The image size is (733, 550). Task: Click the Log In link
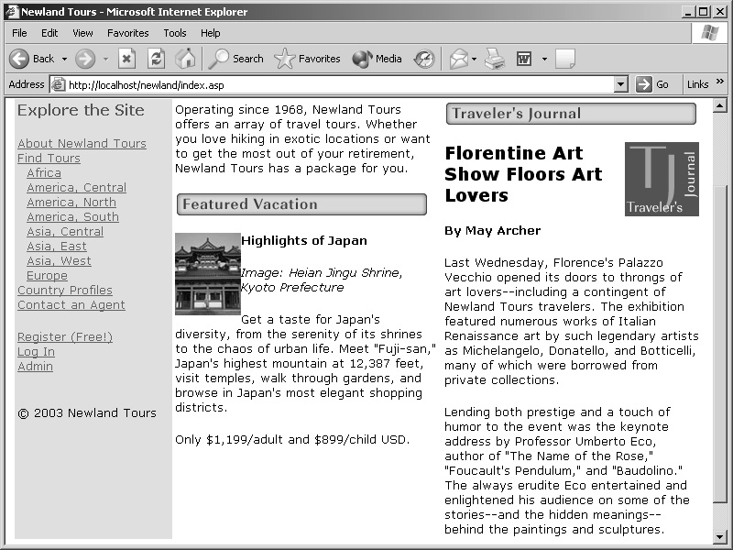[36, 352]
